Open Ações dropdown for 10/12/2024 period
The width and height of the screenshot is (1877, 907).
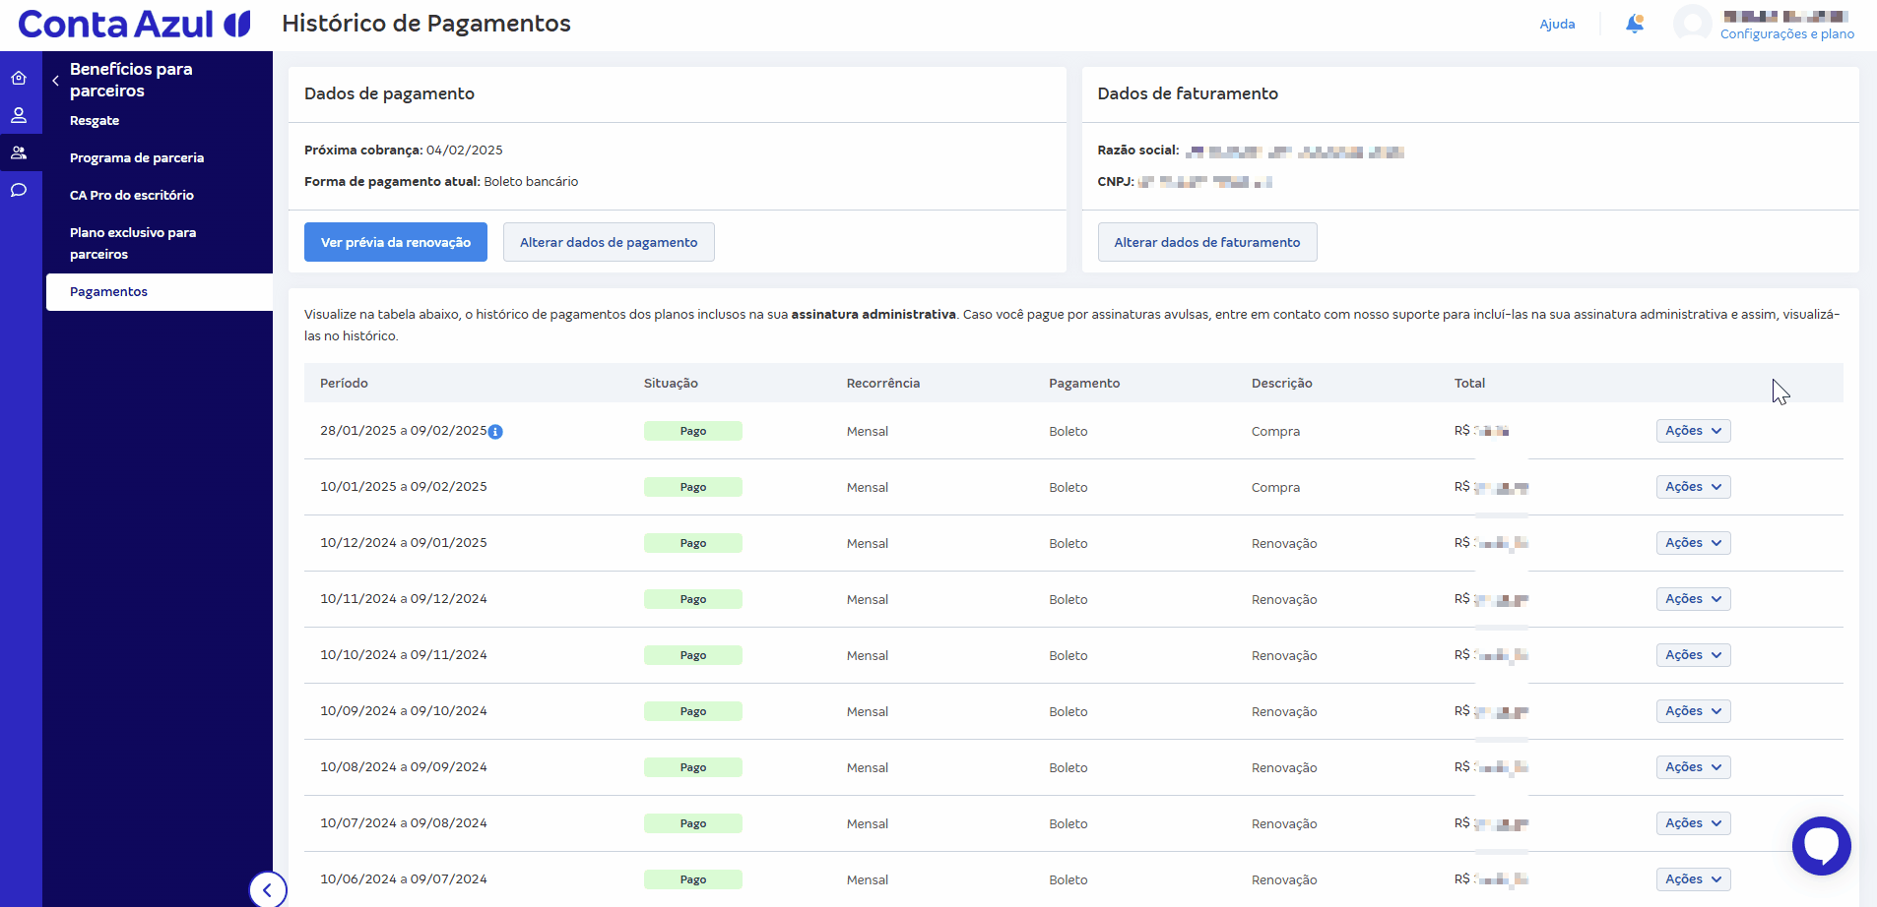pos(1693,543)
